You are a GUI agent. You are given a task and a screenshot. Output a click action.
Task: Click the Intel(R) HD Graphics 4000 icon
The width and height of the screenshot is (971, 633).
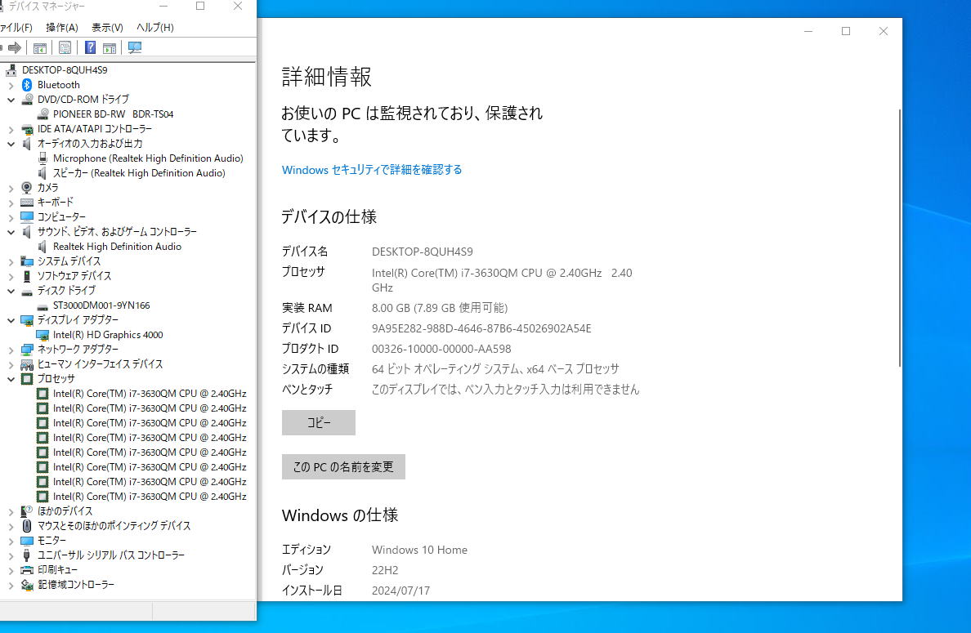(x=43, y=335)
